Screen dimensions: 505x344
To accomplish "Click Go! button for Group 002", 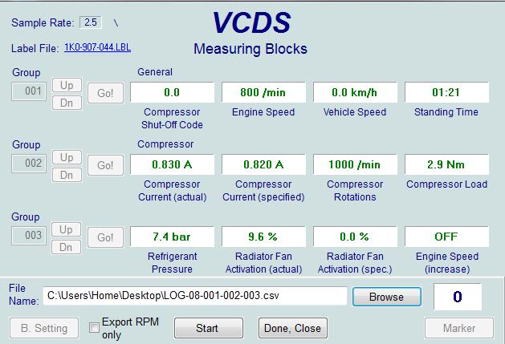I will pos(106,165).
